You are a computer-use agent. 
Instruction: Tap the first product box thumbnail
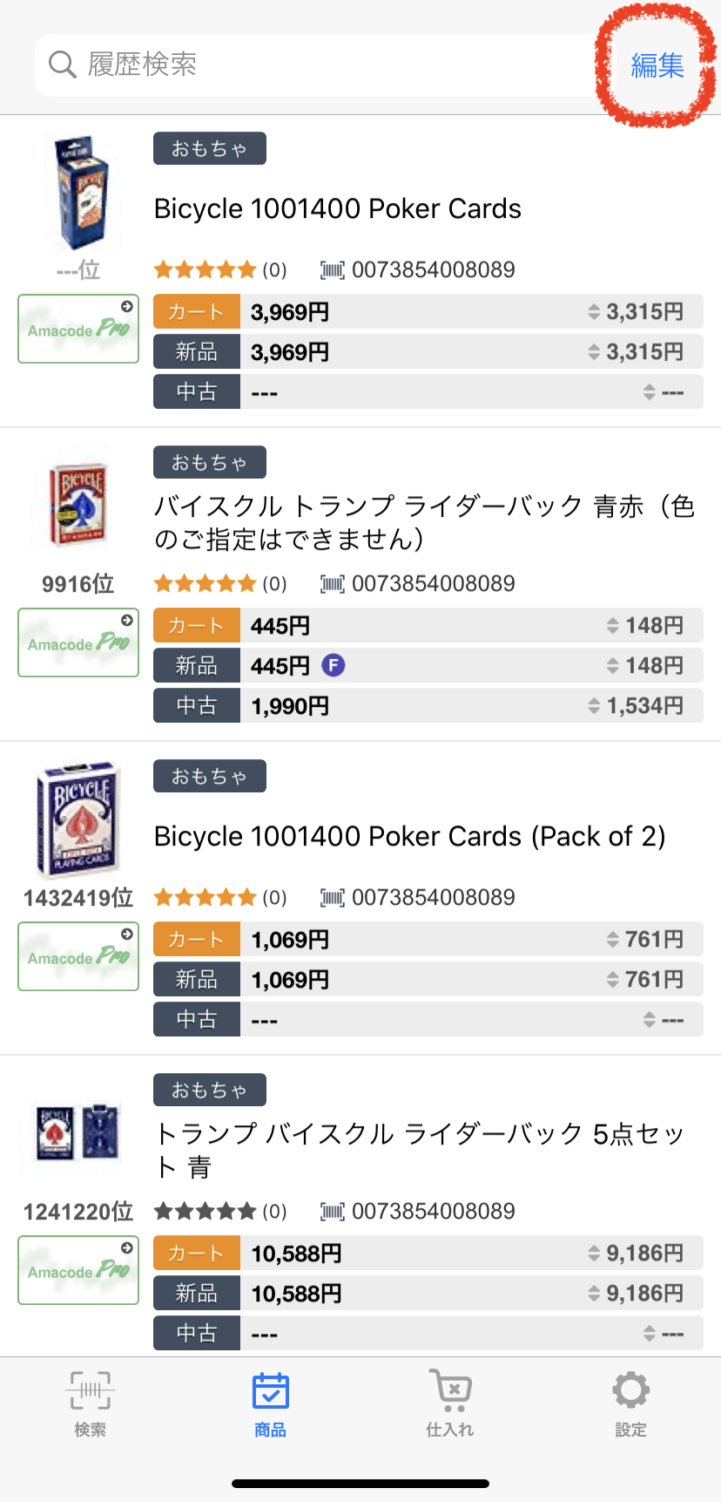79,193
